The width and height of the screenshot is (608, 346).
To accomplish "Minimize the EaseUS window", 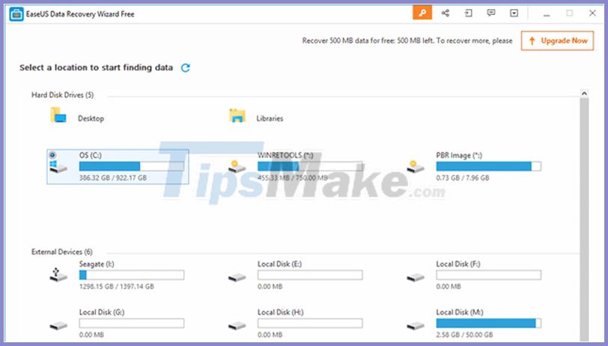I will click(547, 13).
